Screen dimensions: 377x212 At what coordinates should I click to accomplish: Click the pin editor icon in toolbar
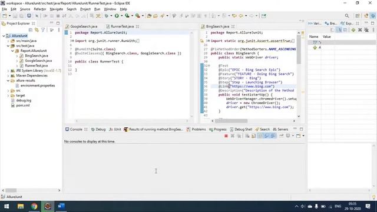[x=264, y=16]
